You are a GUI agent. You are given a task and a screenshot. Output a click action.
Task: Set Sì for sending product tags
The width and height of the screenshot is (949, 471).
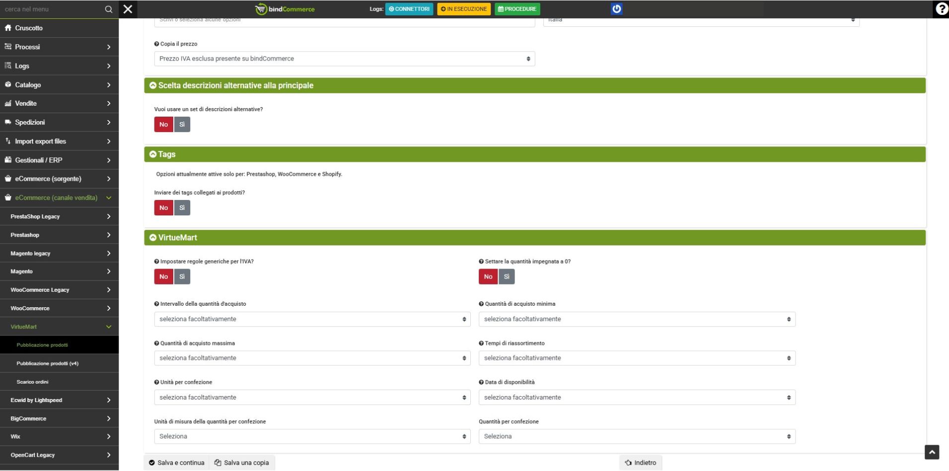182,208
